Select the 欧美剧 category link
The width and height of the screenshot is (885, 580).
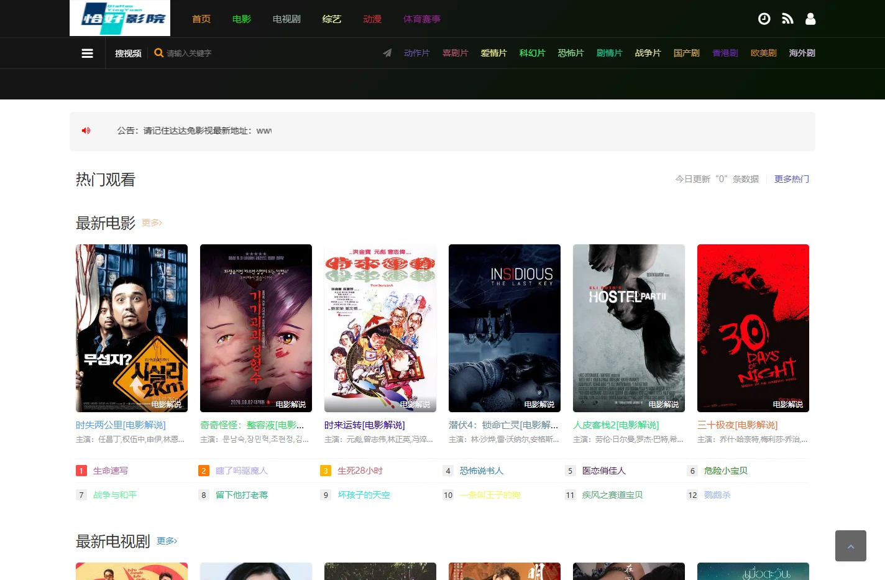click(764, 53)
